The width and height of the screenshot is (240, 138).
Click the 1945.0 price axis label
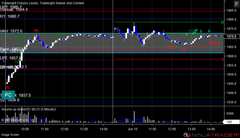pyautogui.click(x=231, y=84)
